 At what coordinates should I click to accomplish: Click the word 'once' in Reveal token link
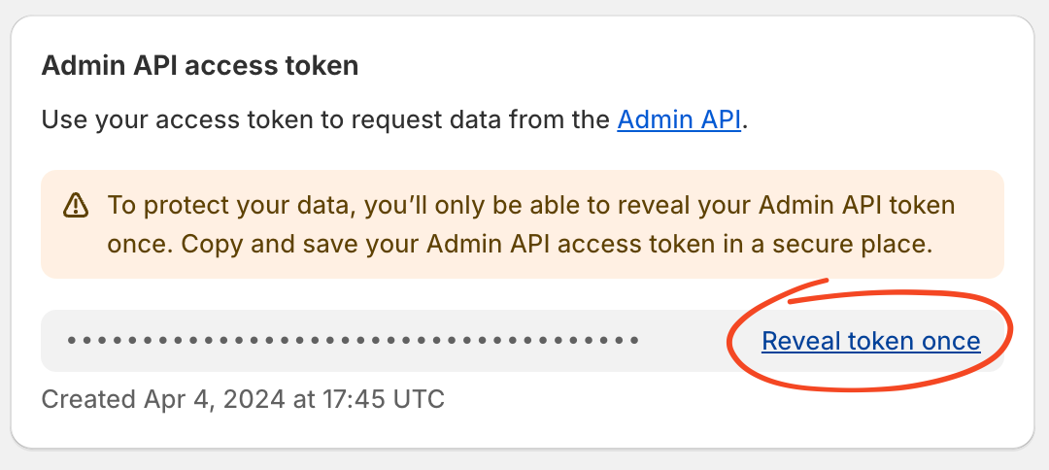pyautogui.click(x=951, y=342)
